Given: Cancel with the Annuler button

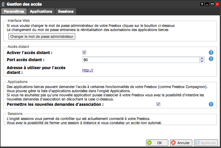Looking at the screenshot, I should (181, 143).
